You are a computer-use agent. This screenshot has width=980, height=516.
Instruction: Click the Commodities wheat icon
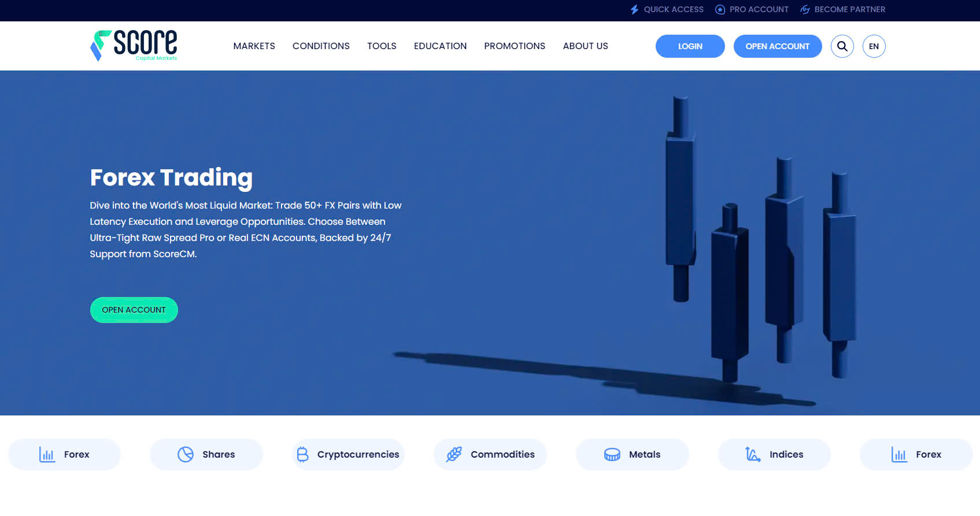click(x=454, y=455)
